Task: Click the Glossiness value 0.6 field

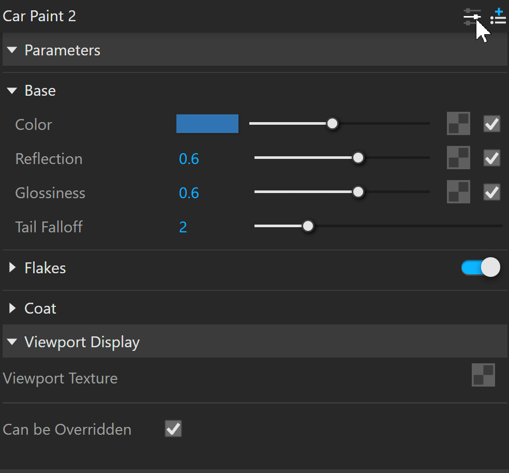Action: coord(189,193)
